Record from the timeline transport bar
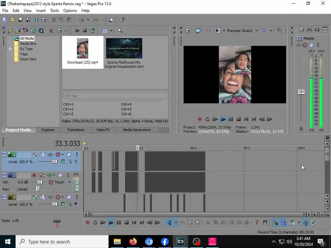 (88, 223)
